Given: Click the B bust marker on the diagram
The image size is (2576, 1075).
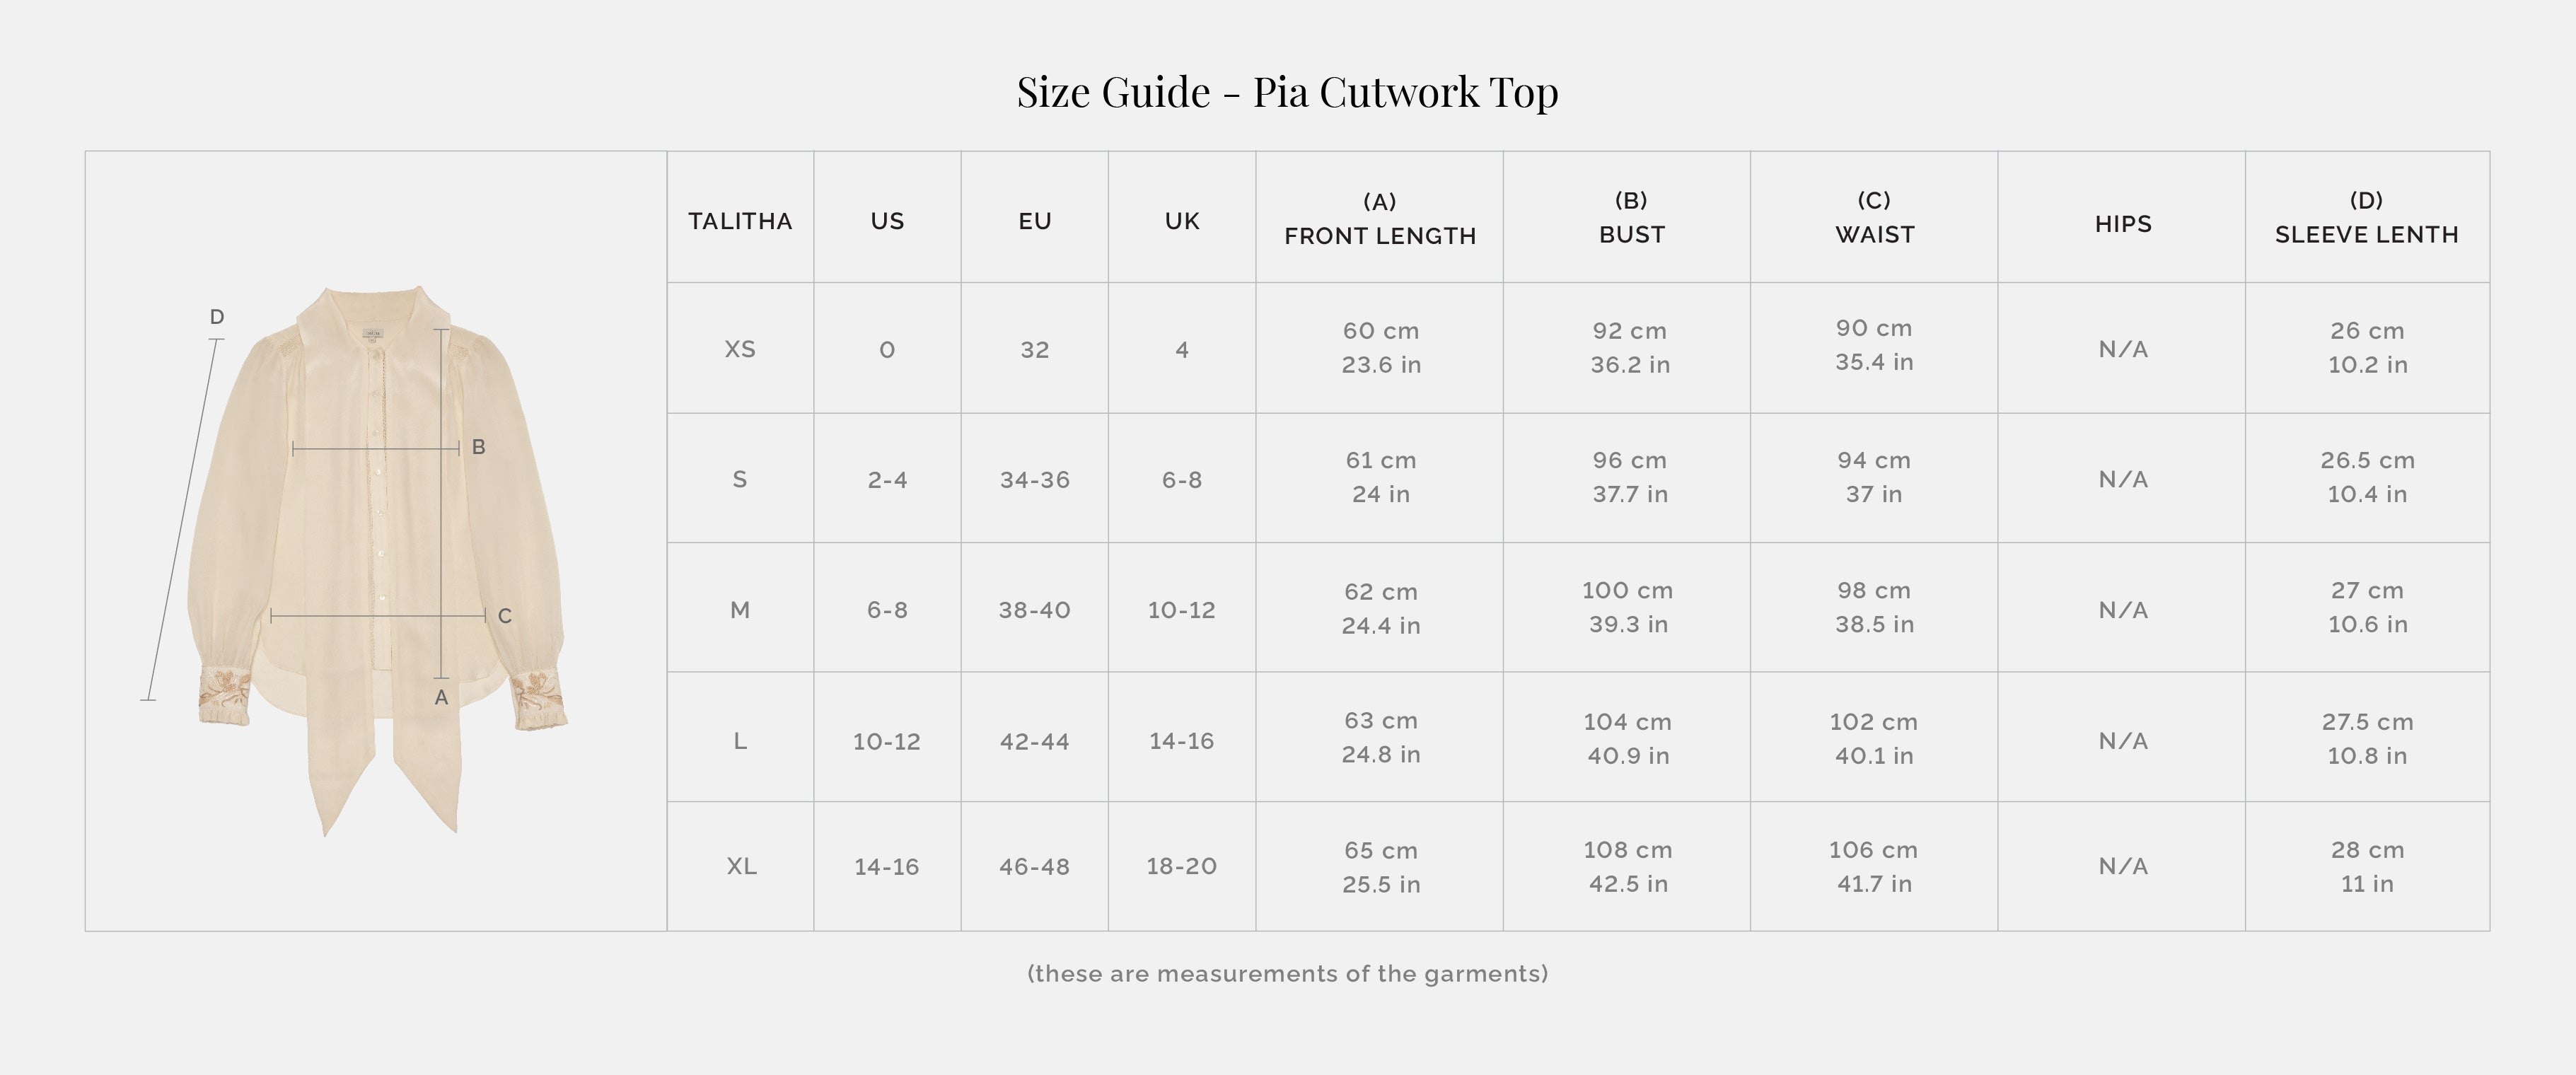Looking at the screenshot, I should point(478,447).
